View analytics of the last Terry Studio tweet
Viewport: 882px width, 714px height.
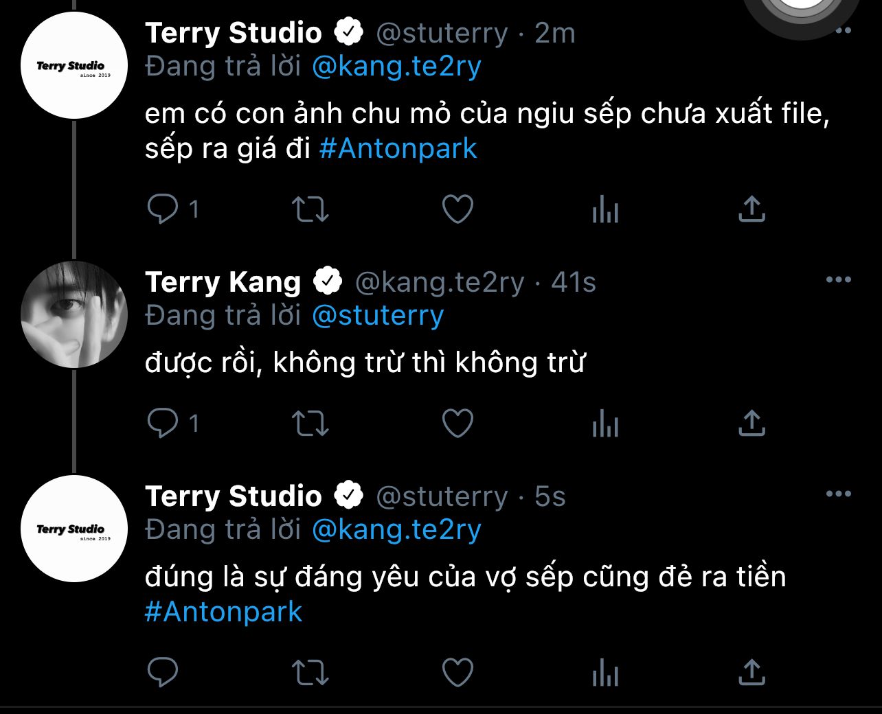pos(605,673)
